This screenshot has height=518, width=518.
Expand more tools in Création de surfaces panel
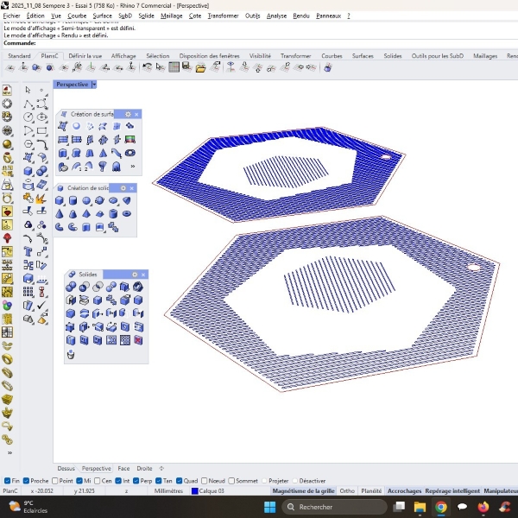(132, 166)
